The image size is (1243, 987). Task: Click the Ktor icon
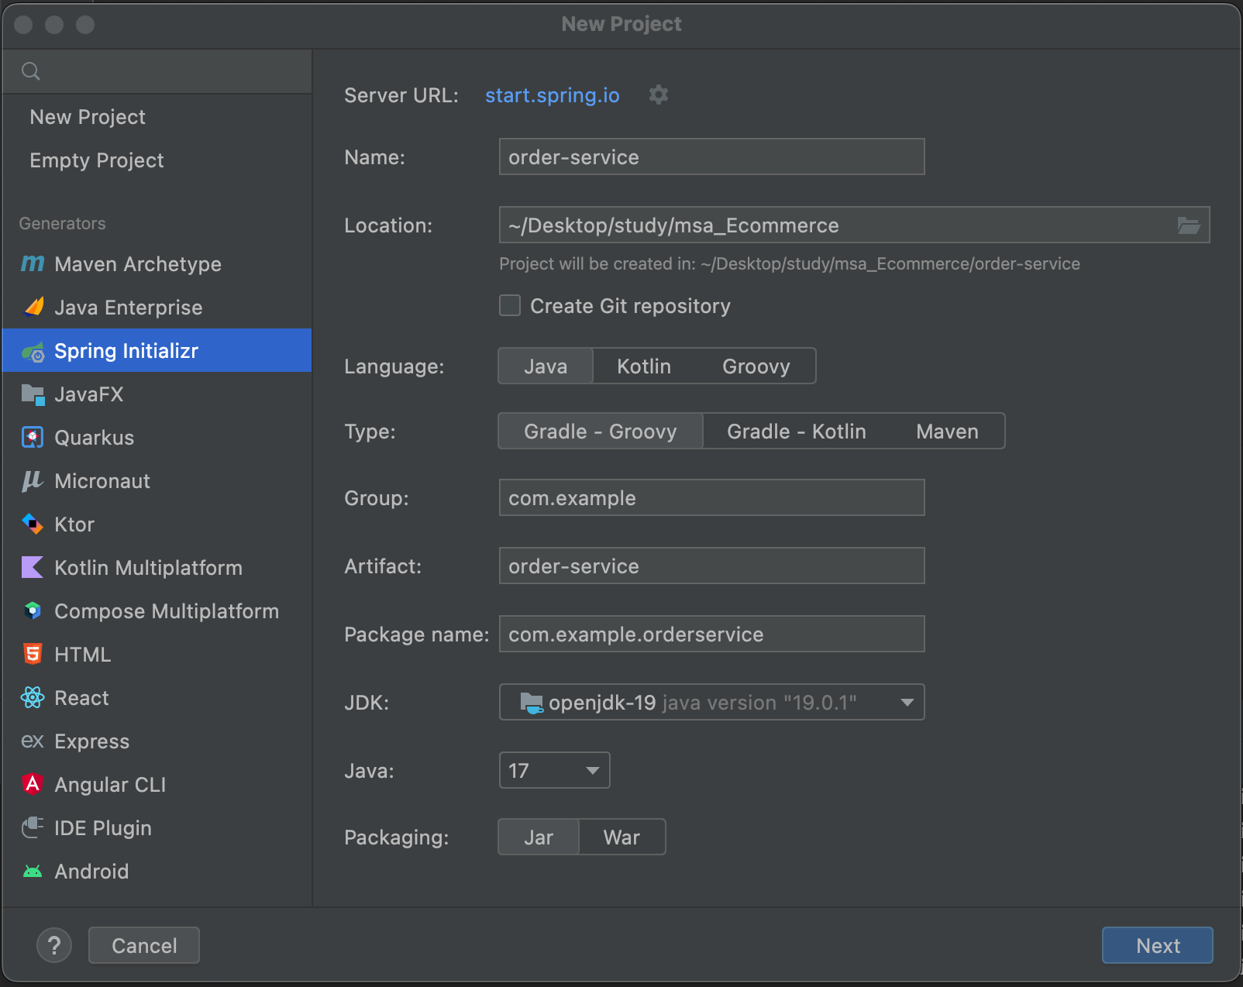click(x=33, y=524)
